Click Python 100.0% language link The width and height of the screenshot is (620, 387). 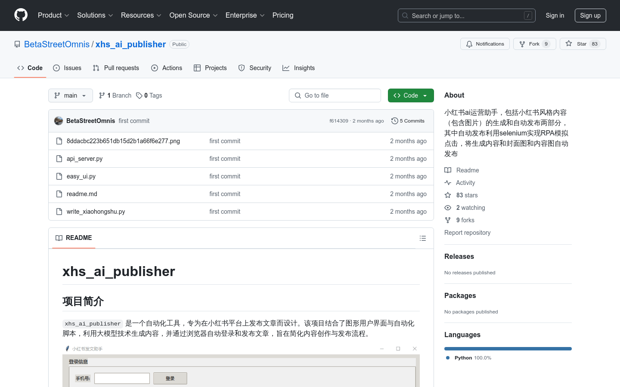(468, 358)
